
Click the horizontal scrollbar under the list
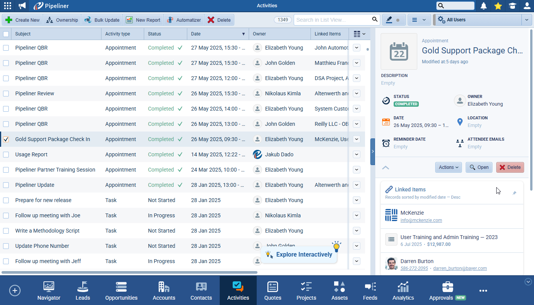[x=130, y=272]
